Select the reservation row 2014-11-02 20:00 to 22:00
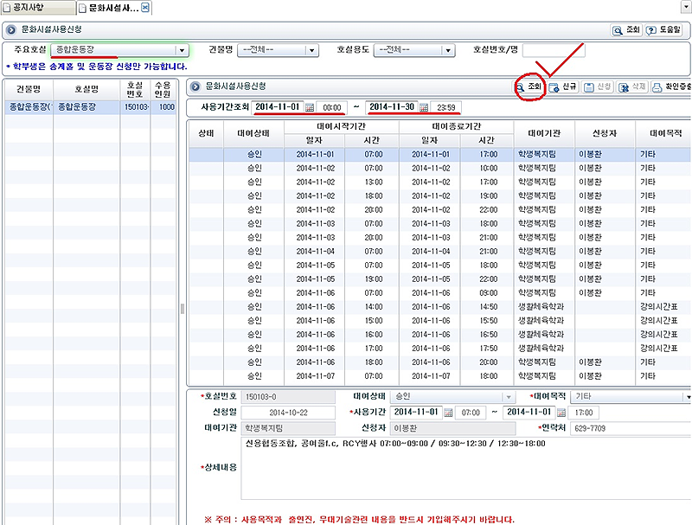Viewport: 692px width, 525px height. 440,209
